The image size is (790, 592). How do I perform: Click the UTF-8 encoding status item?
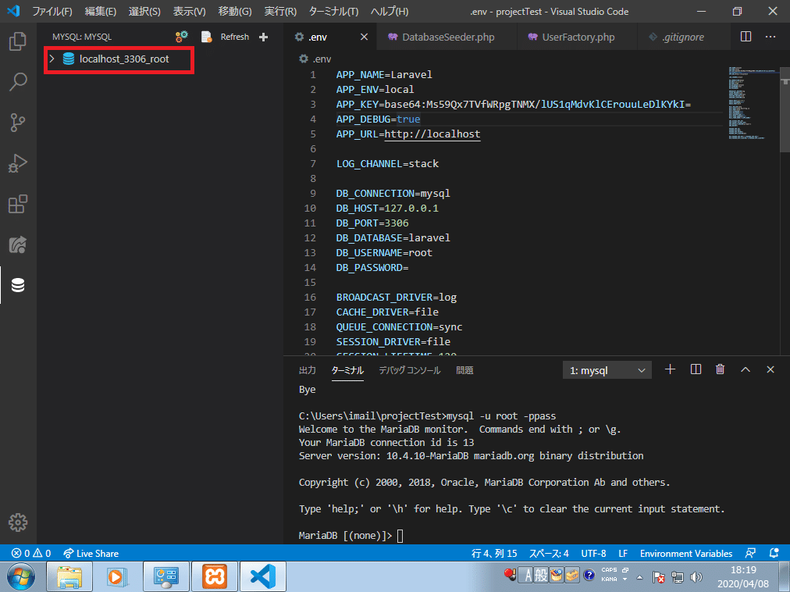point(593,553)
